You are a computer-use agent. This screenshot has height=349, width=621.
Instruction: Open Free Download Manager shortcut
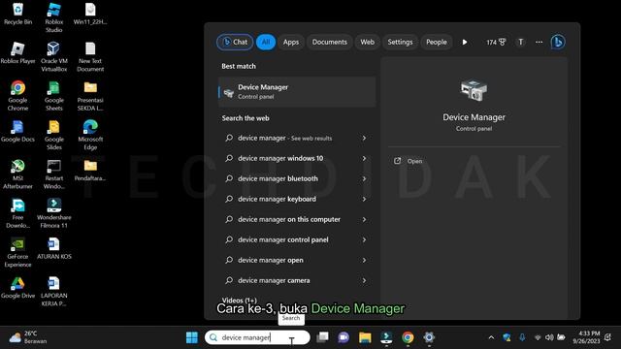tap(17, 213)
